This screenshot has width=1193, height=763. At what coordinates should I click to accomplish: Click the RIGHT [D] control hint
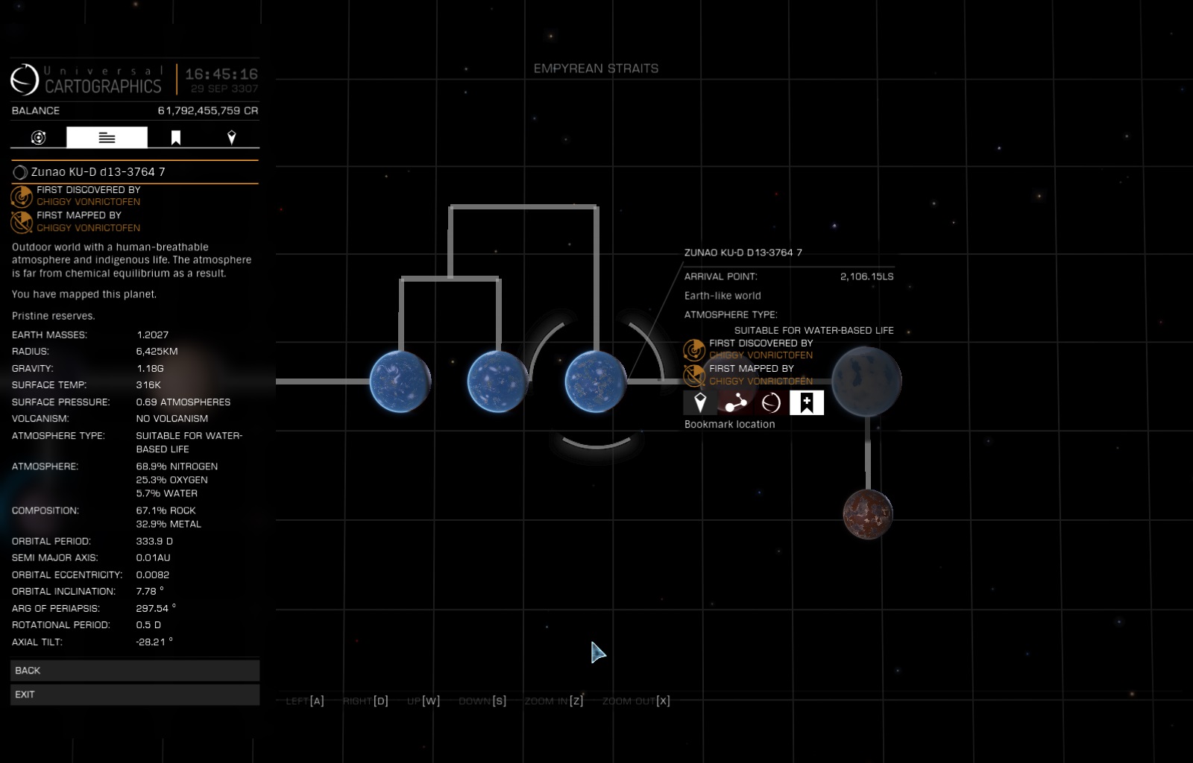tap(365, 701)
